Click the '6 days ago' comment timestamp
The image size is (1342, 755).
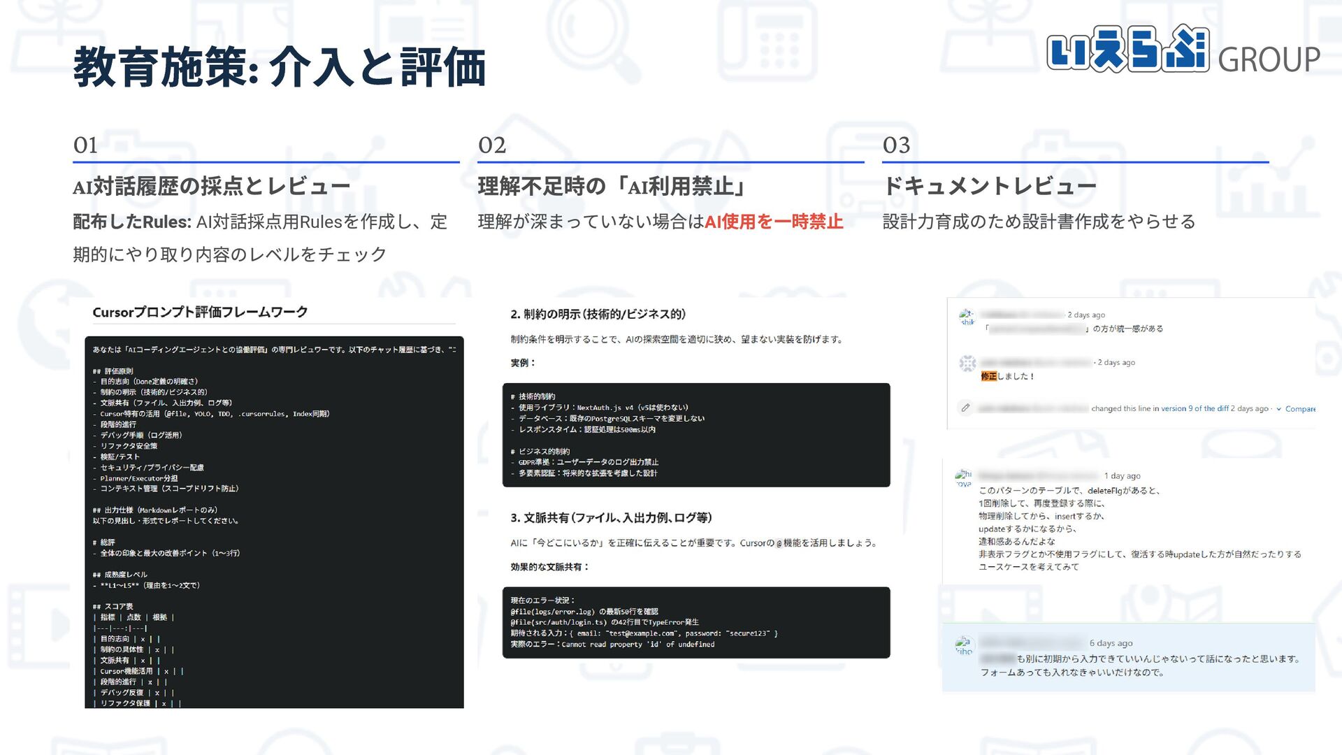1111,643
